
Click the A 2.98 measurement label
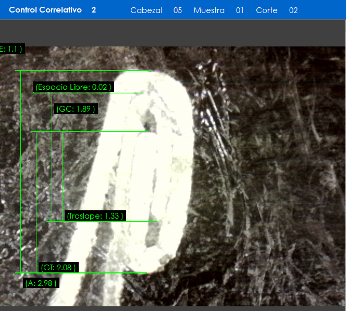(41, 283)
